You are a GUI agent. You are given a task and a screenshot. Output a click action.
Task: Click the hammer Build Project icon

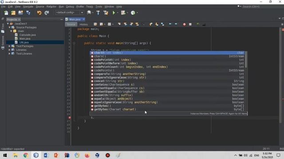(98, 13)
